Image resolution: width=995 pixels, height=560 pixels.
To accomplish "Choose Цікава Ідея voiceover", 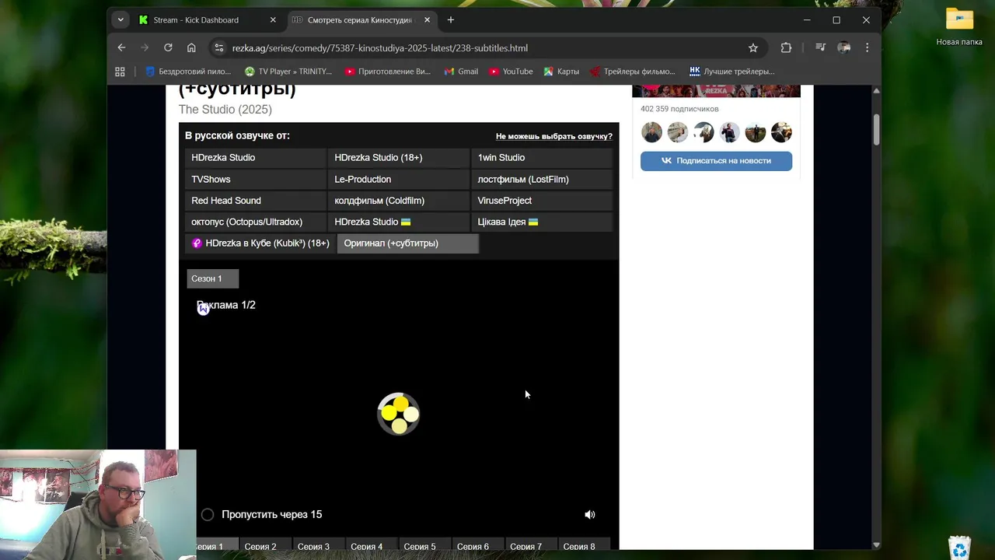I will click(542, 222).
